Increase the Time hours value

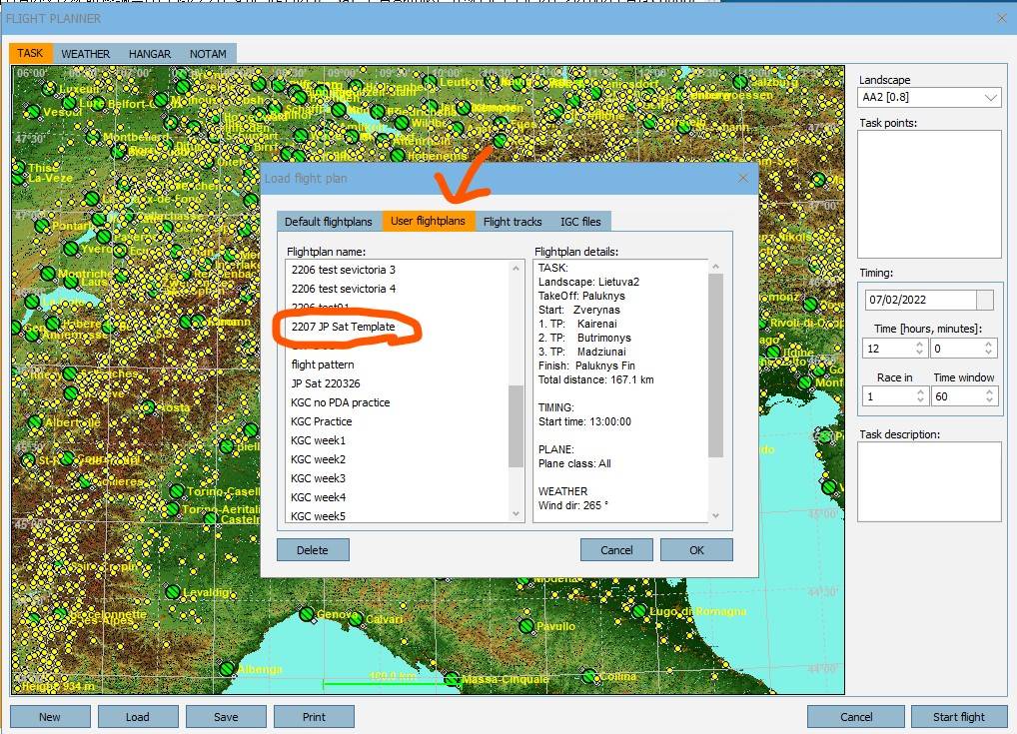(x=919, y=344)
